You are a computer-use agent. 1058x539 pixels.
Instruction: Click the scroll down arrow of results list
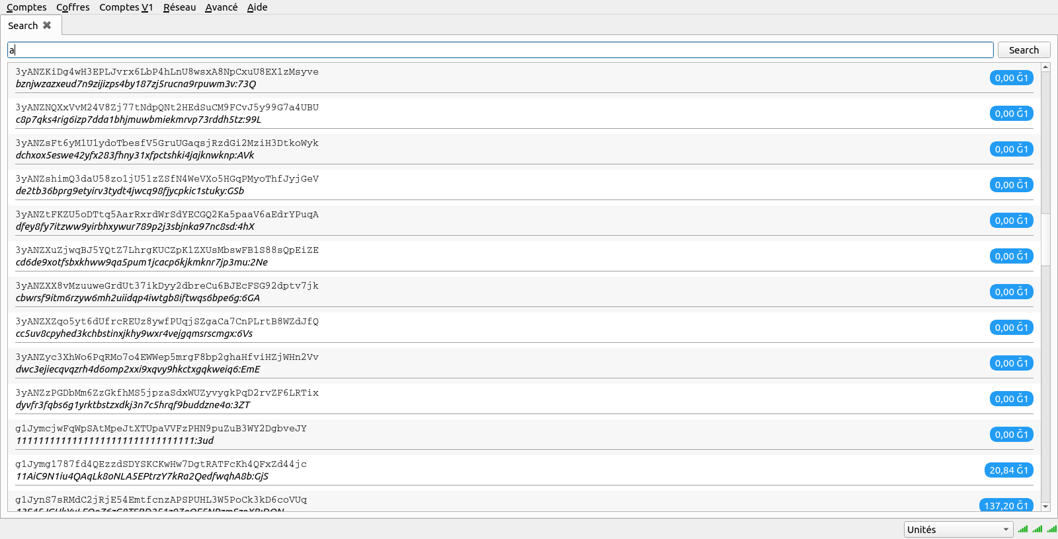pyautogui.click(x=1045, y=507)
